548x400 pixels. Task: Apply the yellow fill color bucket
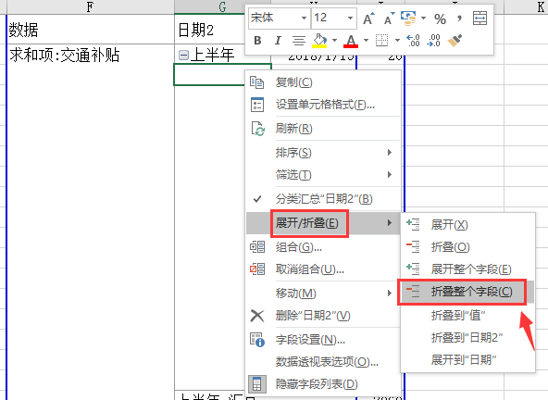click(319, 41)
